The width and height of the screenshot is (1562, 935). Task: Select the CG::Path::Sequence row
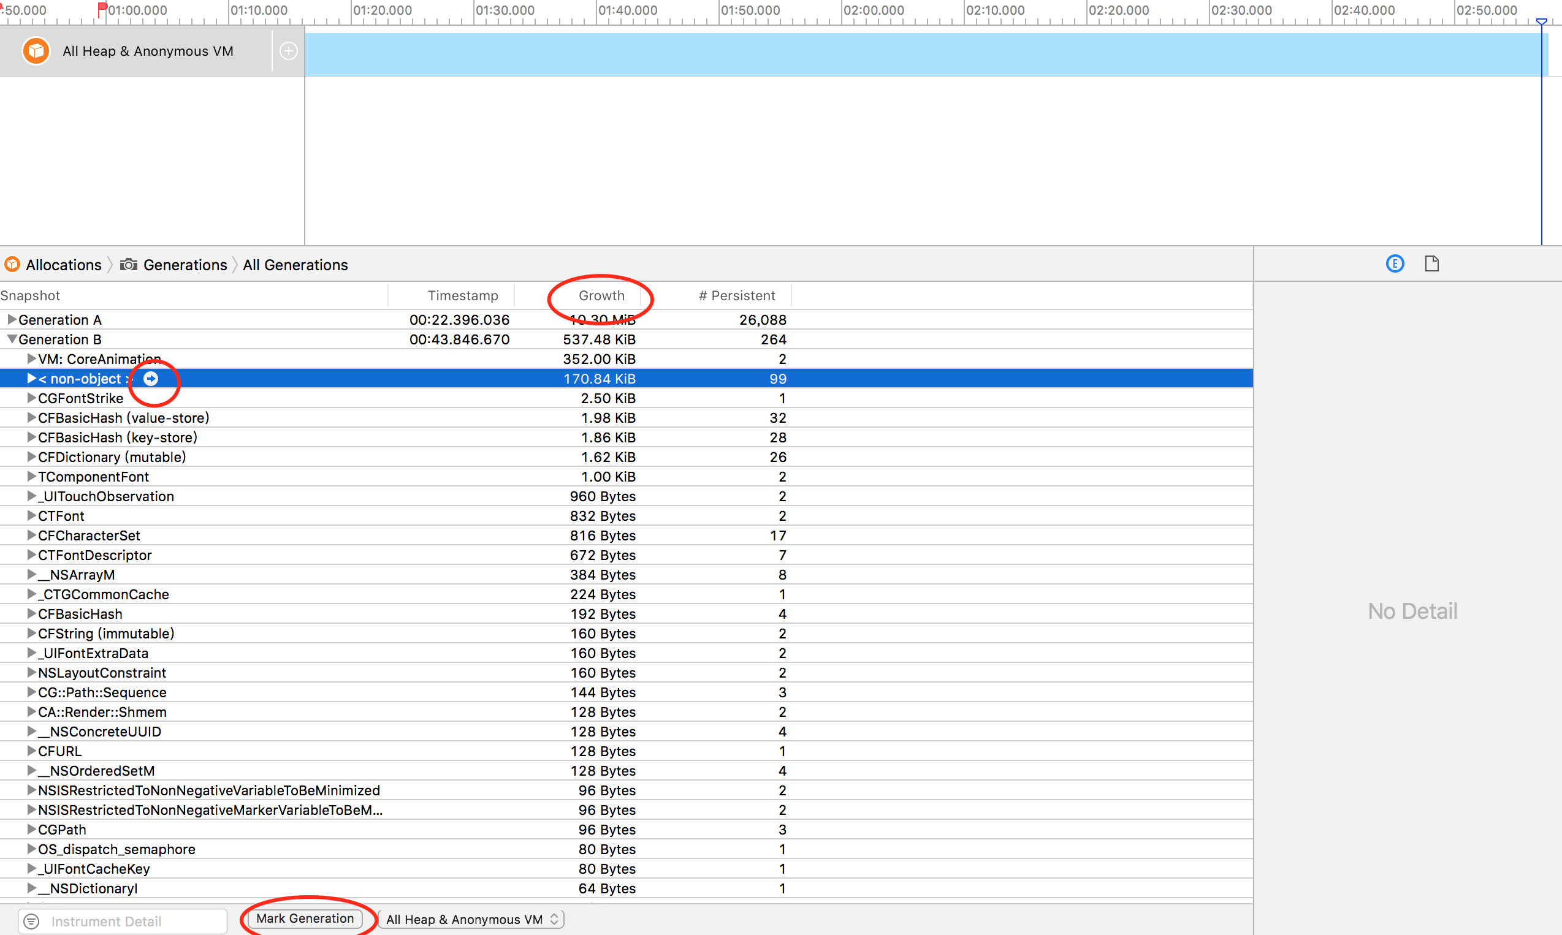(626, 692)
